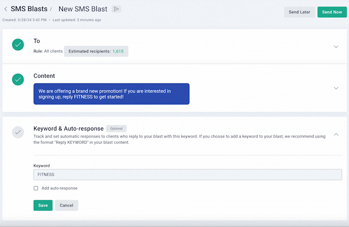Click the green checkmark in Content section

[x=18, y=79]
